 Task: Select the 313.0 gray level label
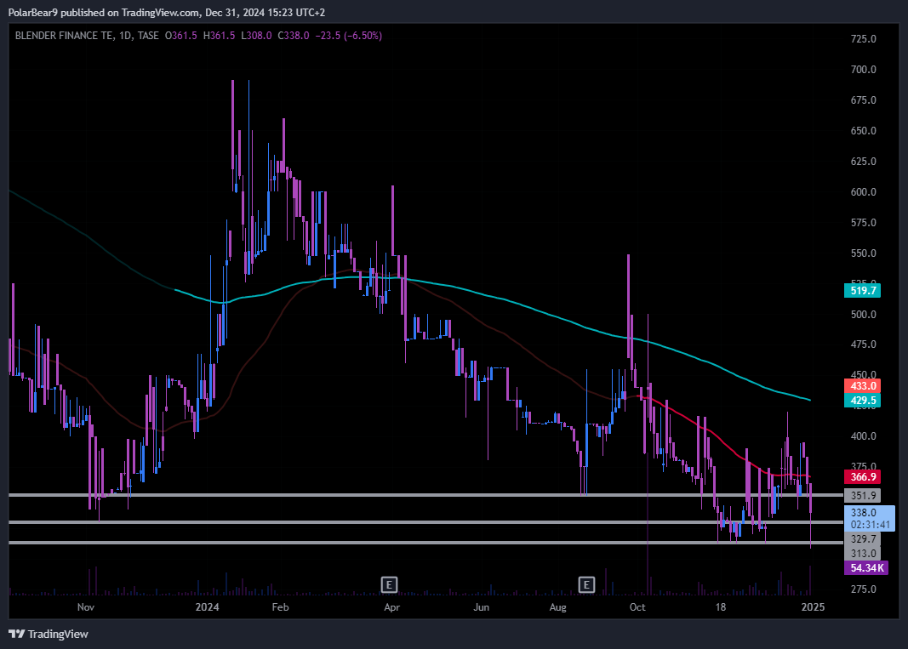(862, 554)
